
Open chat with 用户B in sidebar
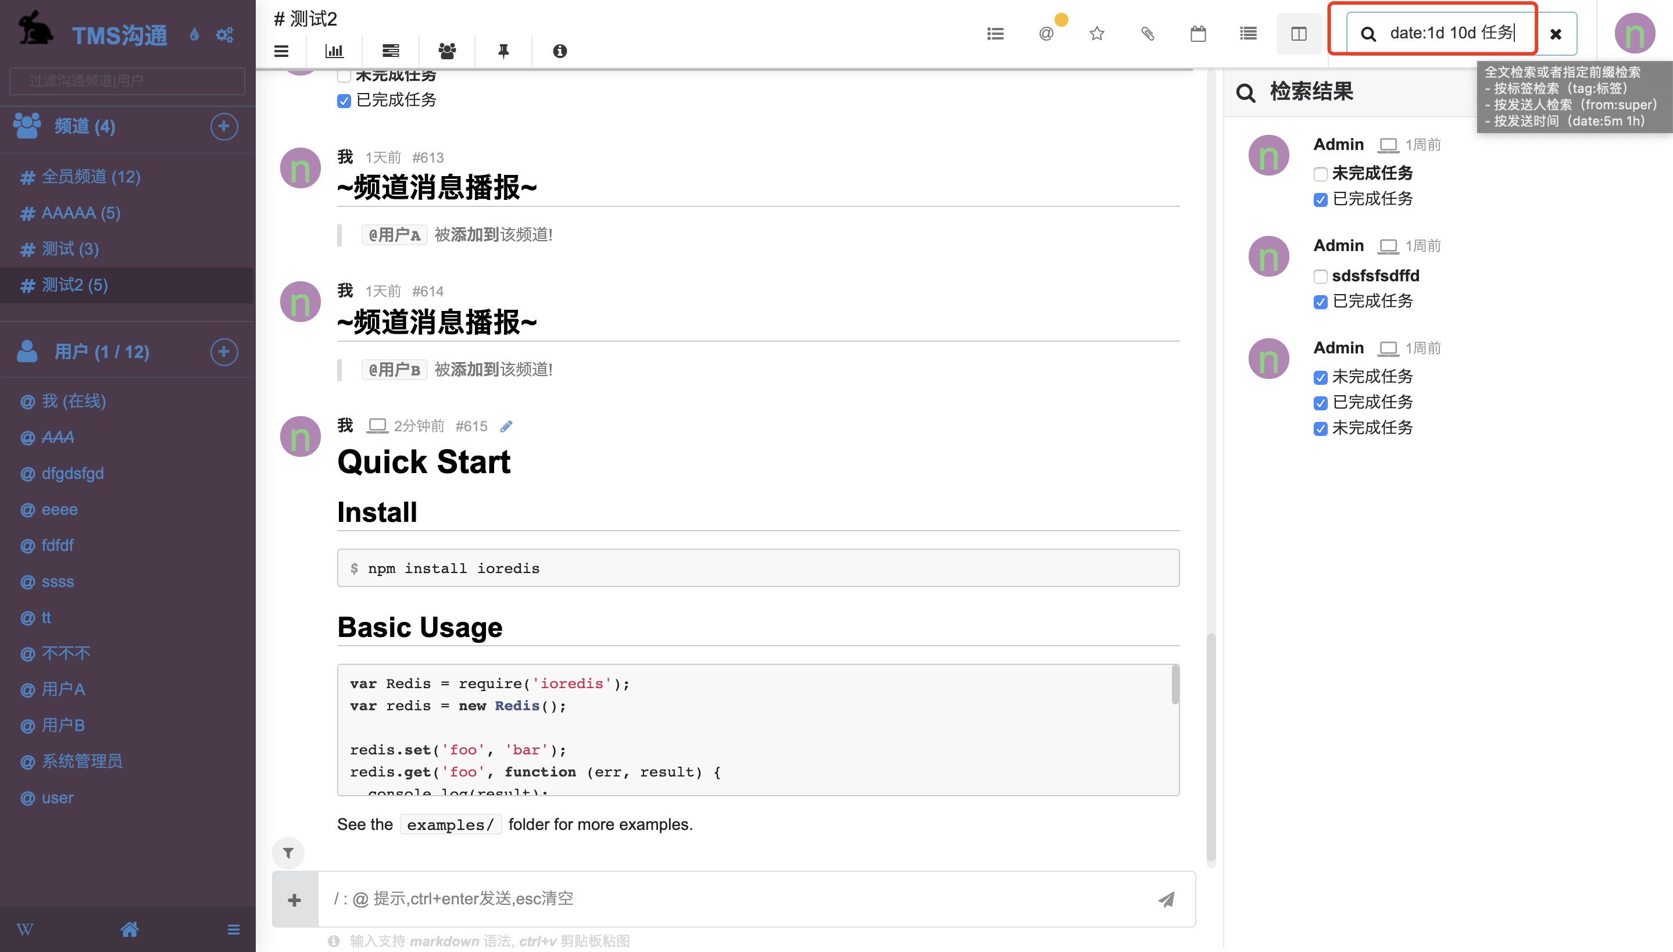(127, 725)
